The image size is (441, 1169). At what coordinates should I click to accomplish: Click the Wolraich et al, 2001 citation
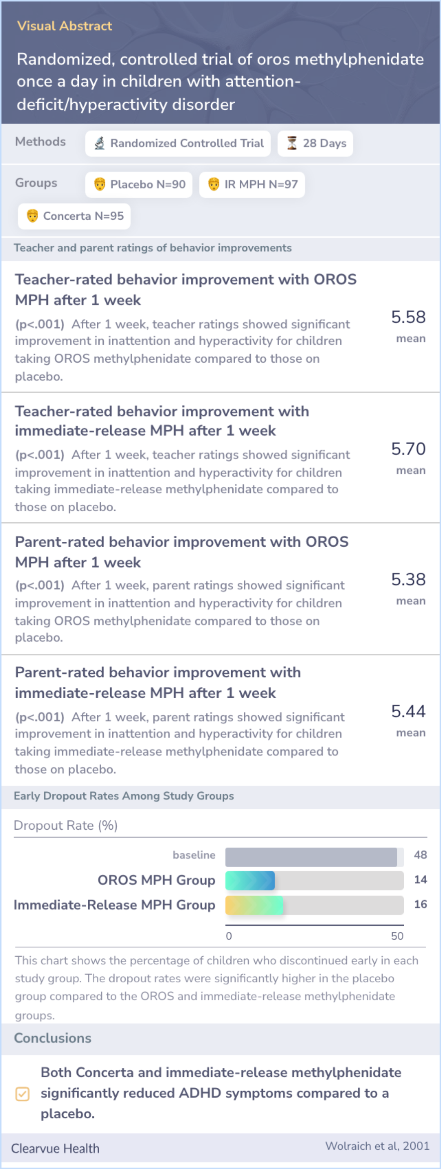(x=377, y=1146)
